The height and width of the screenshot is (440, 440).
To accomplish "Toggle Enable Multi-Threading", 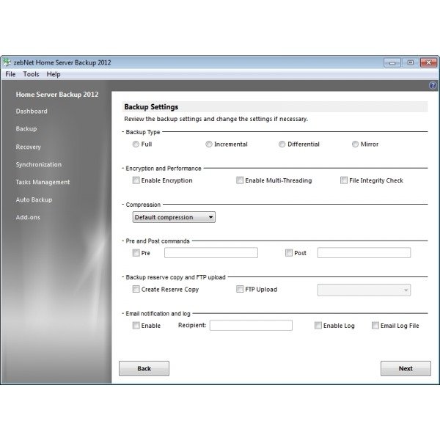I will pos(240,180).
